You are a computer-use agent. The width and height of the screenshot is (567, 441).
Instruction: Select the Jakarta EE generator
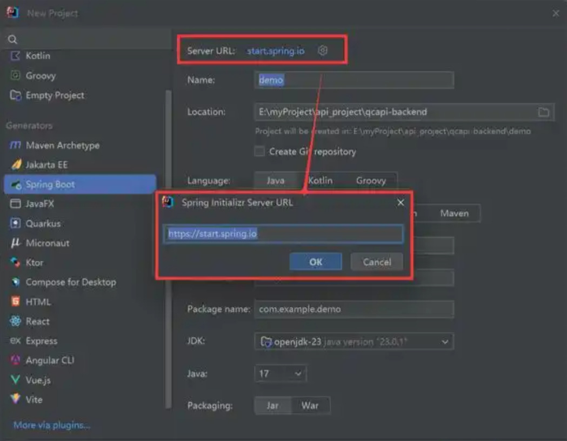click(81, 164)
